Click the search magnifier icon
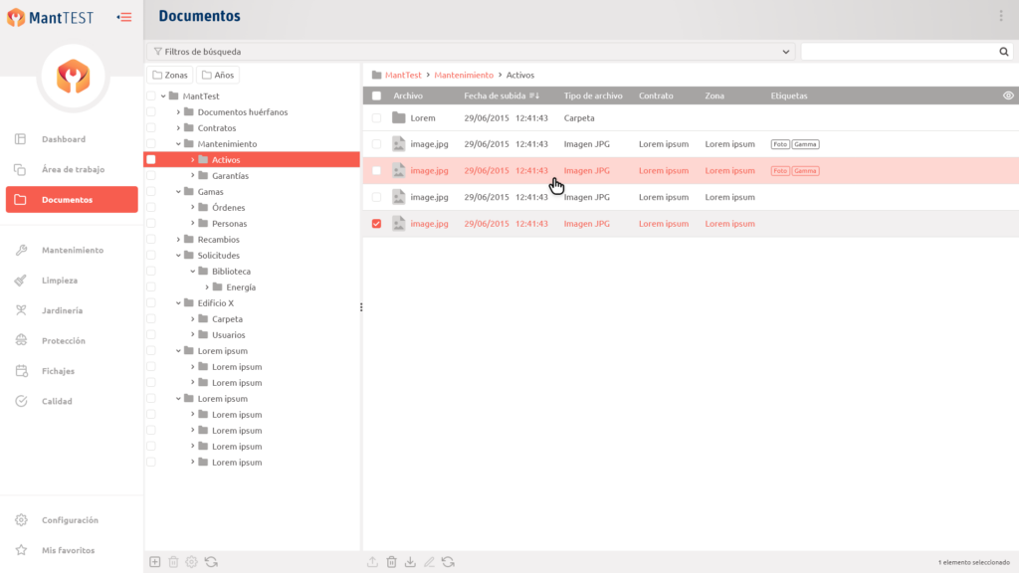 tap(1004, 52)
